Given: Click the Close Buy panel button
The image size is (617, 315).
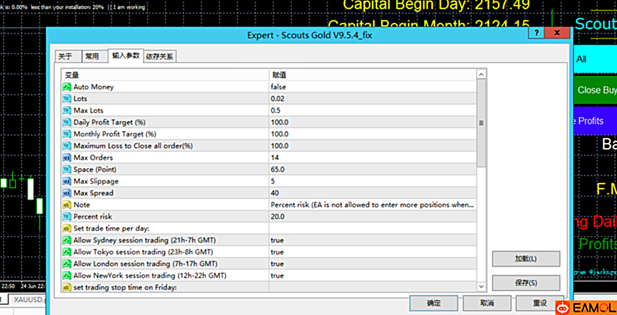Looking at the screenshot, I should pyautogui.click(x=595, y=90).
